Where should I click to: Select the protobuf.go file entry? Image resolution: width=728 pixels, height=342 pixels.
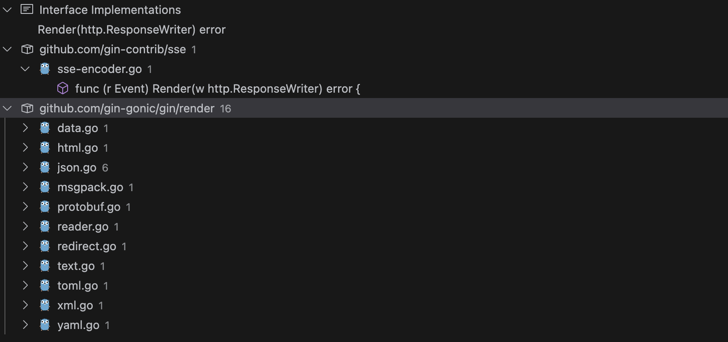[x=364, y=207]
